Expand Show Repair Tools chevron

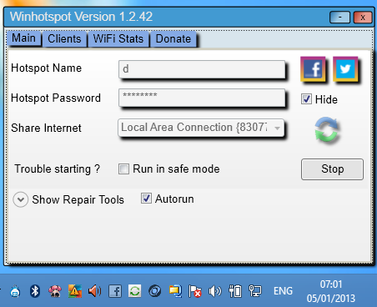(x=21, y=199)
